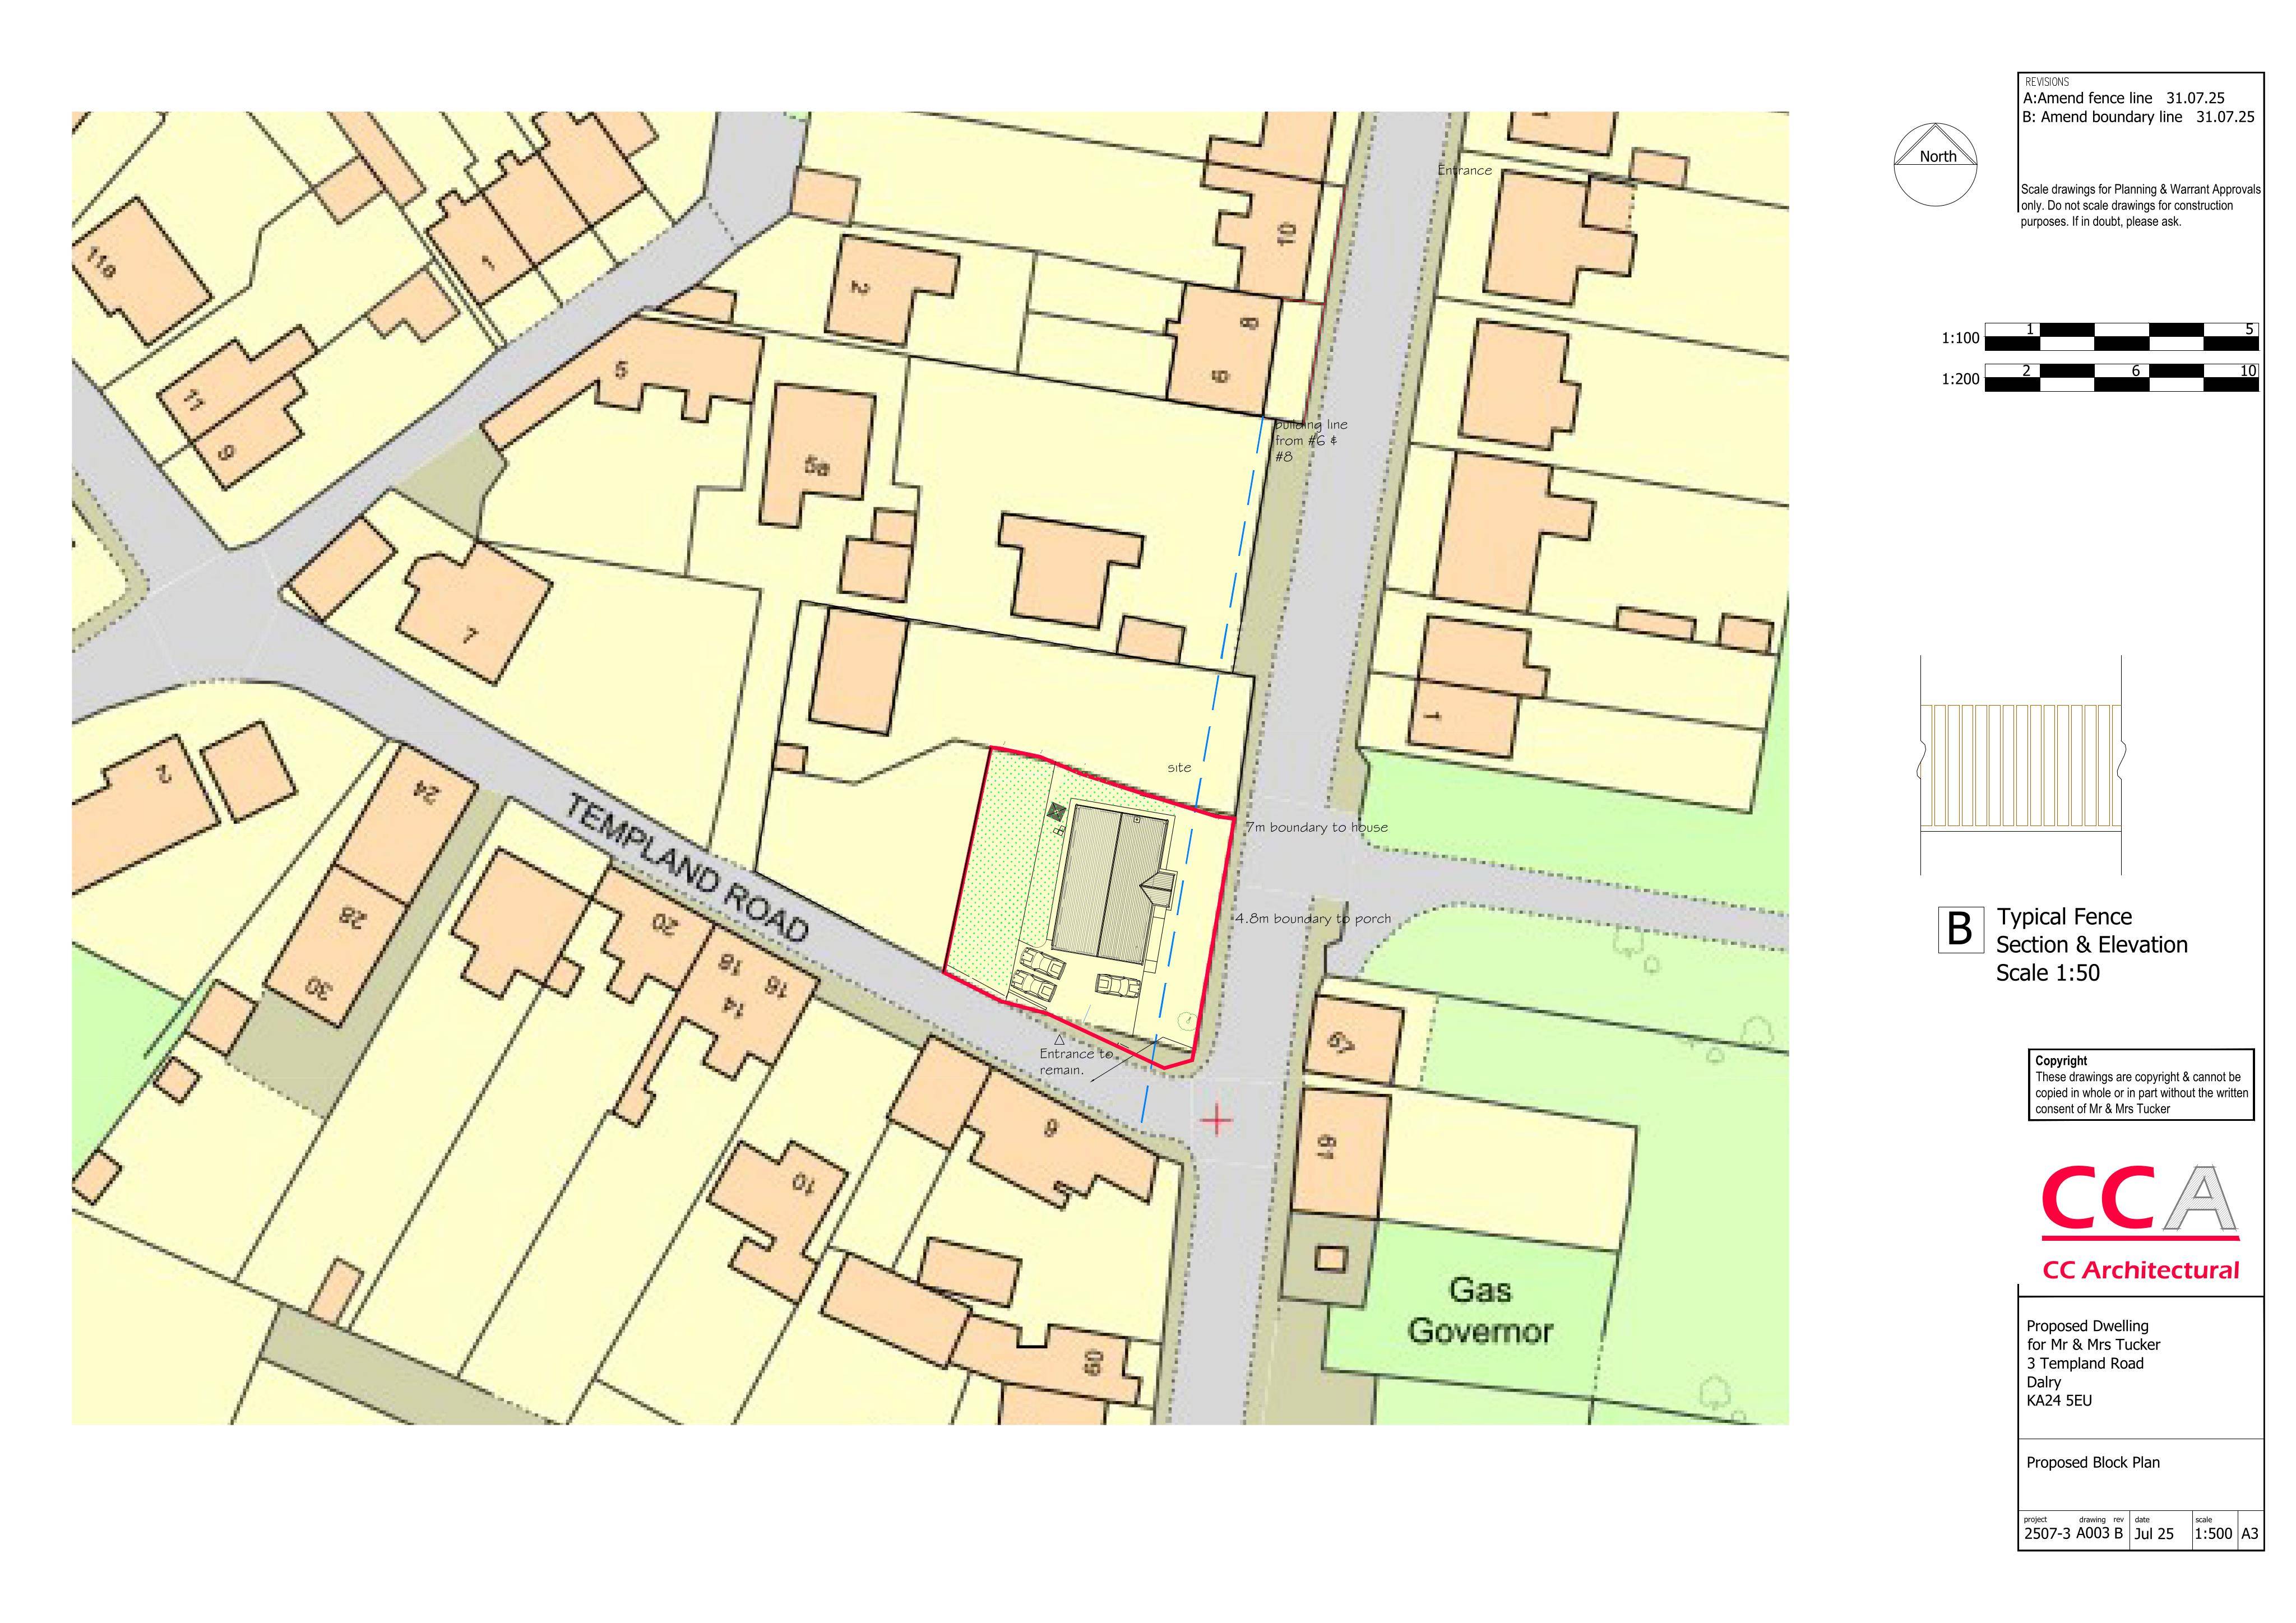This screenshot has height=1623, width=2296.
Task: Click the 'TEMPLAND ROAD' street label
Action: tap(688, 867)
